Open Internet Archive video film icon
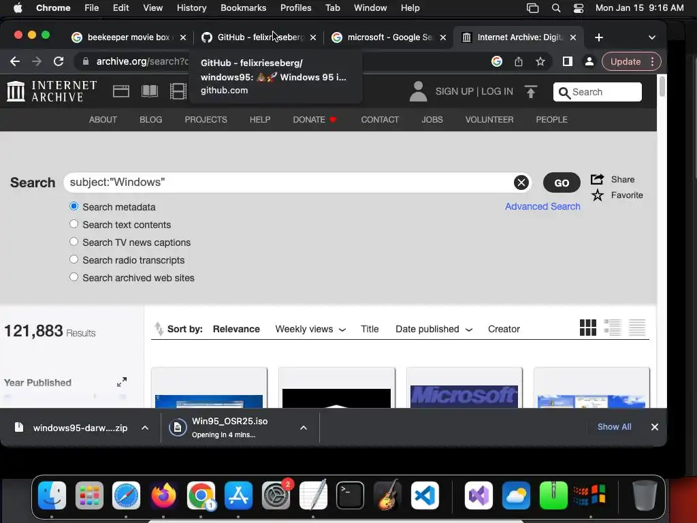The width and height of the screenshot is (697, 523). coord(178,91)
